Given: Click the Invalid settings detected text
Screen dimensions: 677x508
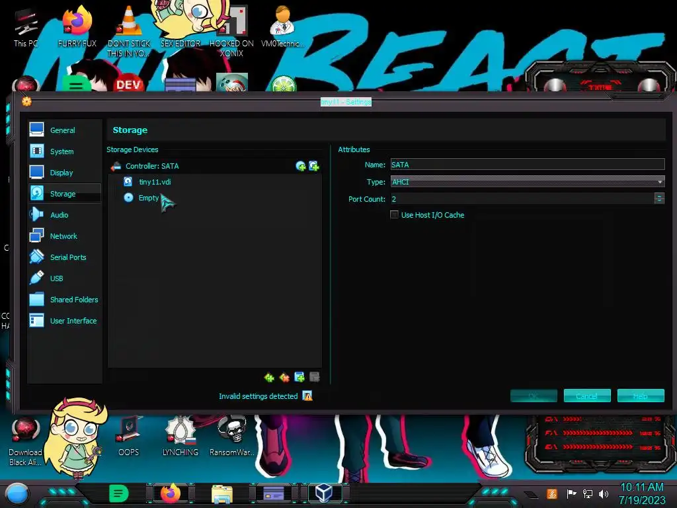Looking at the screenshot, I should coord(259,396).
